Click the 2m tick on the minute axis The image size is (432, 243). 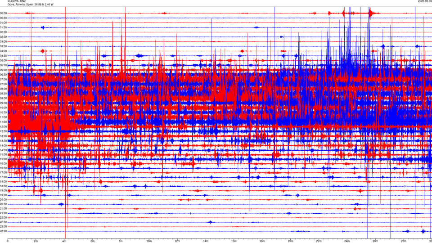[36, 241]
